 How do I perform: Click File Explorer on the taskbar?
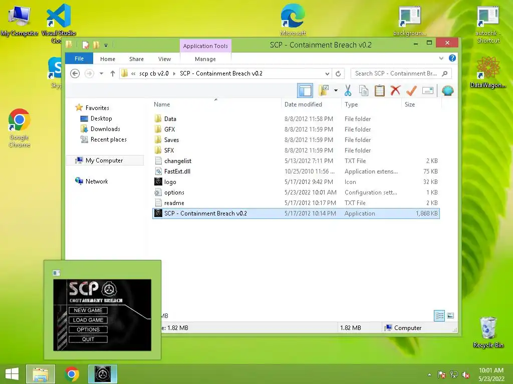(x=41, y=374)
